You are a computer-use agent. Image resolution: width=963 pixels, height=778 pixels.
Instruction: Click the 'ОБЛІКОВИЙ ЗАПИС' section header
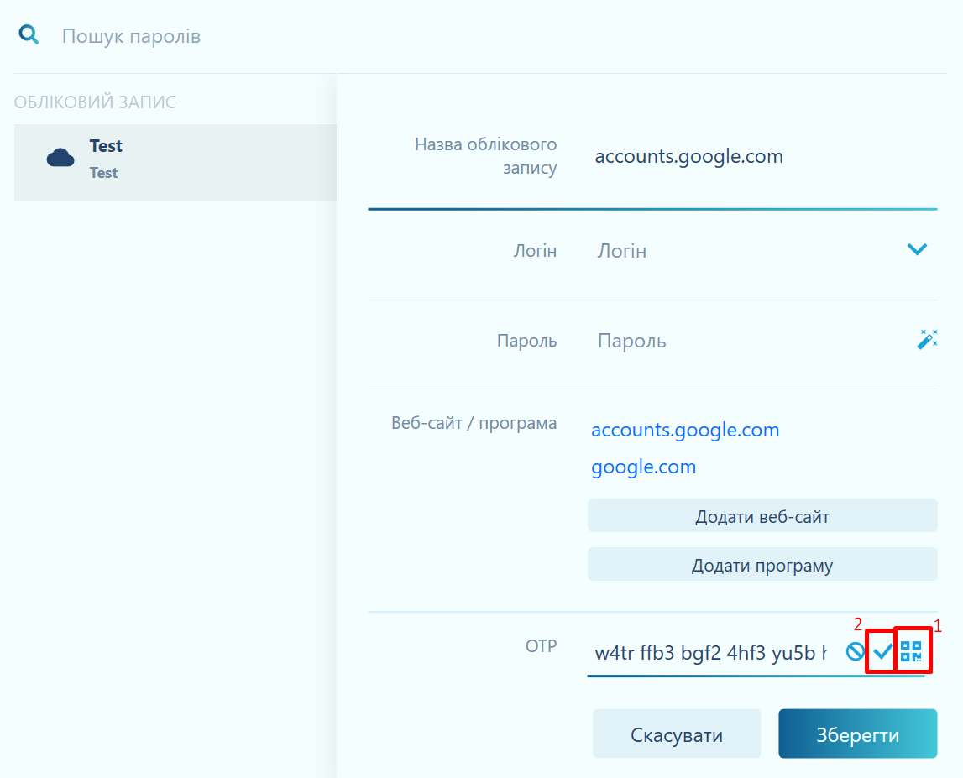coord(95,102)
